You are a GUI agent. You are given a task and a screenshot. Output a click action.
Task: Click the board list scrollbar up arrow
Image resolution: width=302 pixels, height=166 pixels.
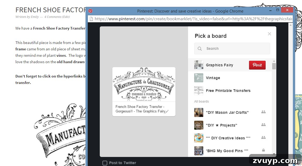pos(274,61)
